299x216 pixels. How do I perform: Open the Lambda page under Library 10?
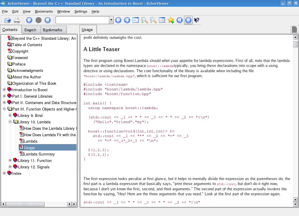pyautogui.click(x=30, y=141)
